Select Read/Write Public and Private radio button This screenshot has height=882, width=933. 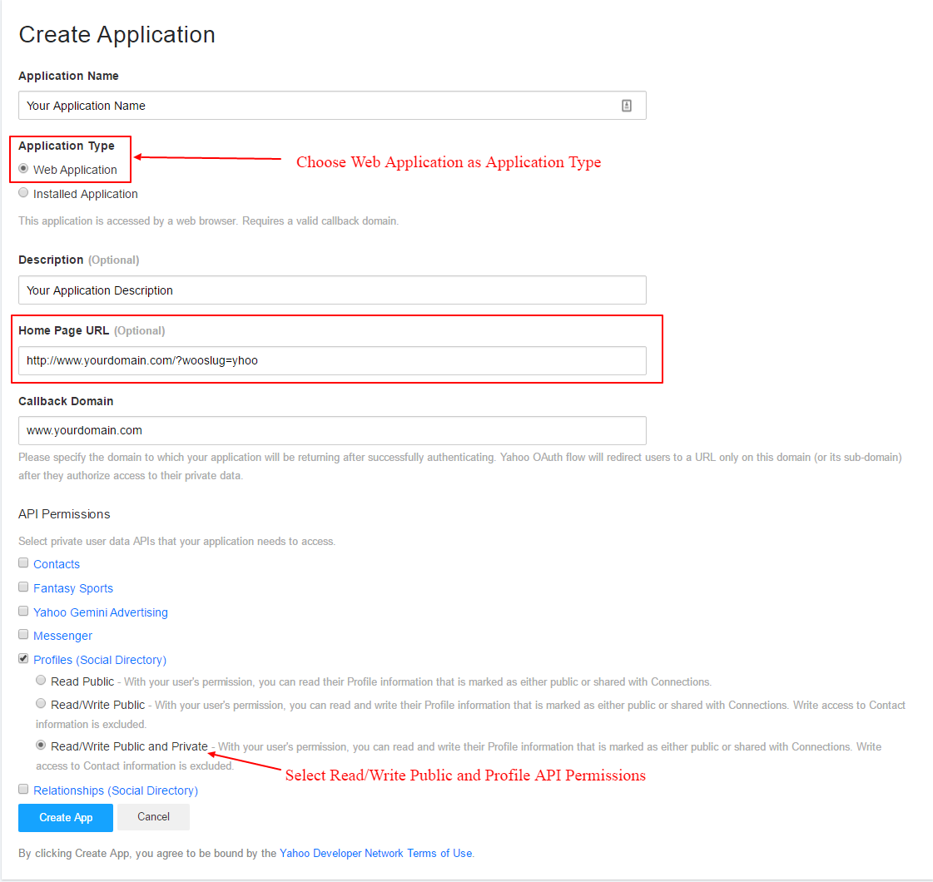[41, 746]
